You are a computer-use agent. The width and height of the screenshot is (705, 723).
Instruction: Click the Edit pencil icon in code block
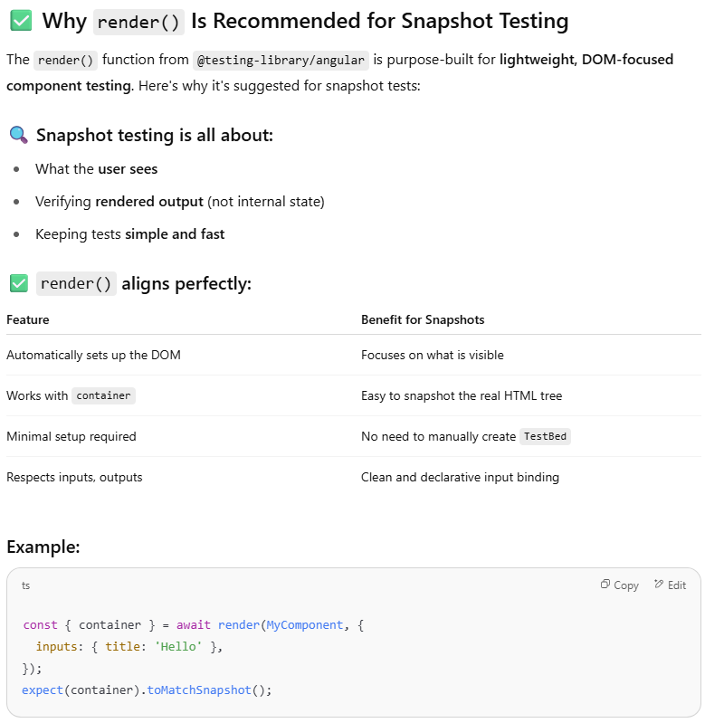(659, 585)
